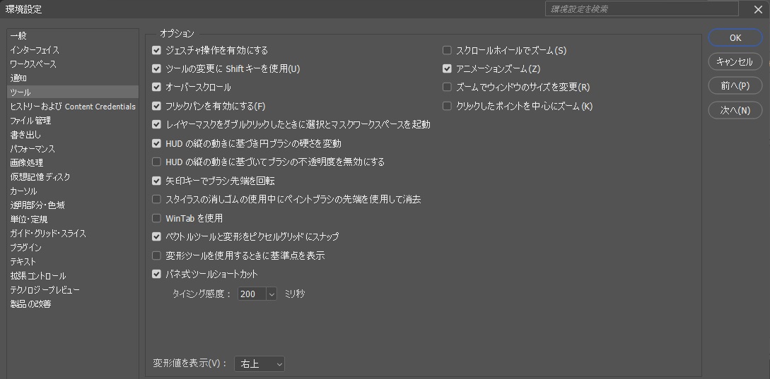Viewport: 770px width, 379px height.
Task: Open 変形値を表示 dropdown showing 右上
Action: pos(259,363)
